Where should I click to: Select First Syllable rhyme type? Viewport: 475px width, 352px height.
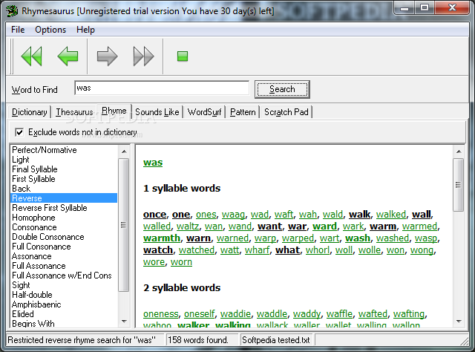[x=64, y=179]
